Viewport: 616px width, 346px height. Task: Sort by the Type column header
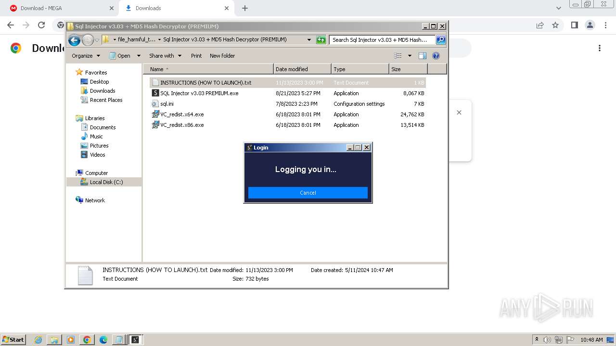[x=360, y=69]
